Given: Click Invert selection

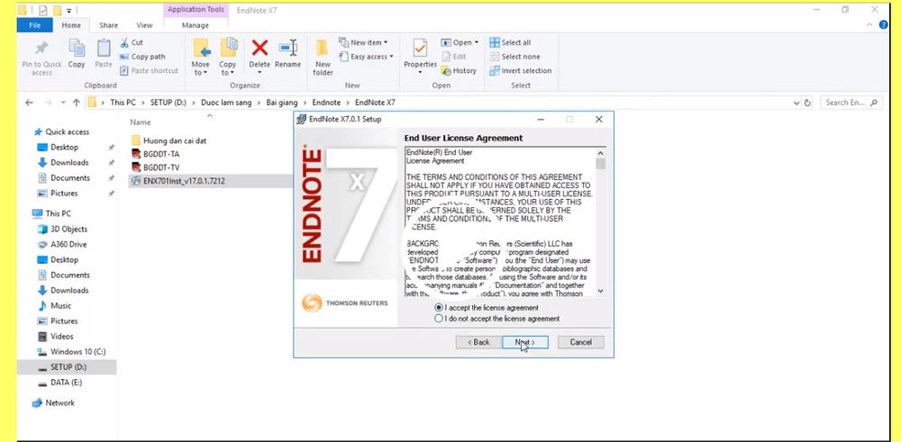Looking at the screenshot, I should (x=521, y=70).
